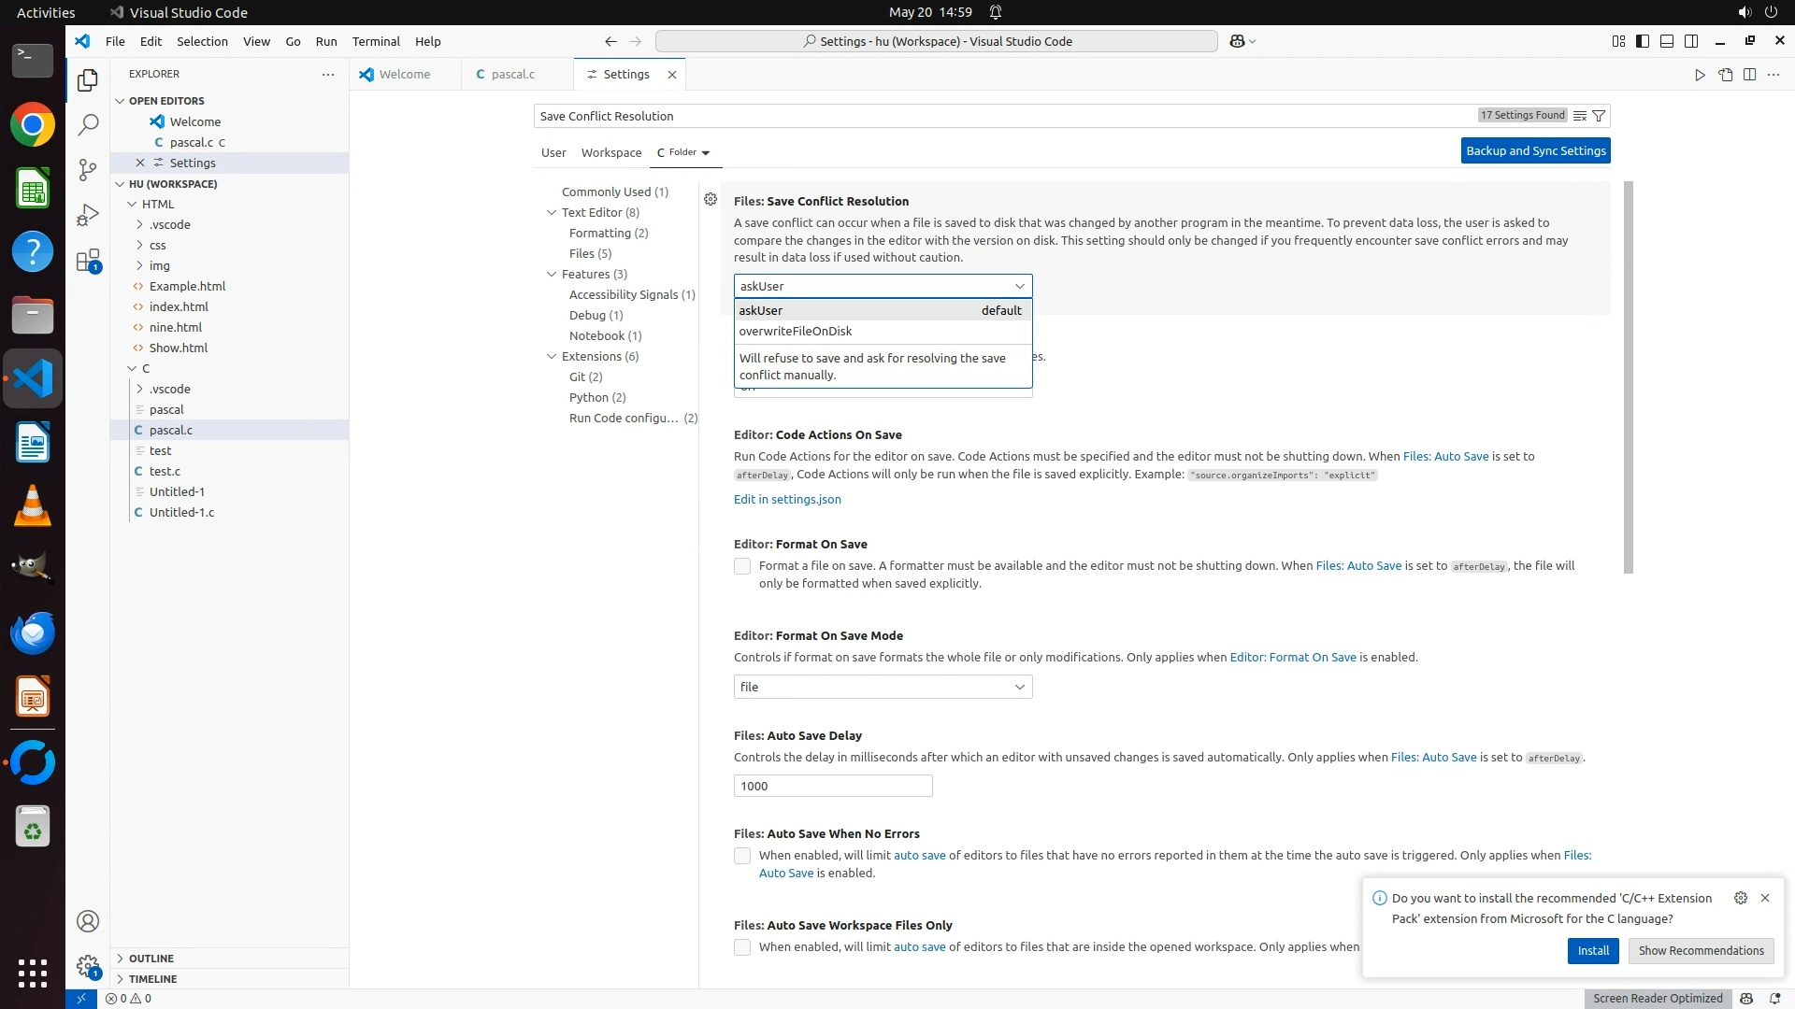Screen dimensions: 1795x1009
Task: Click the Auto Save Delay input field
Action: coord(832,786)
